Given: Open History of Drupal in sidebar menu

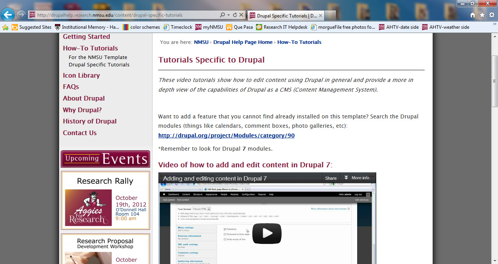Looking at the screenshot, I should pyautogui.click(x=89, y=121).
